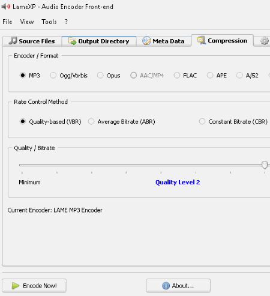Open the gear icon advanced options tab
270x296 pixels.
coord(265,41)
